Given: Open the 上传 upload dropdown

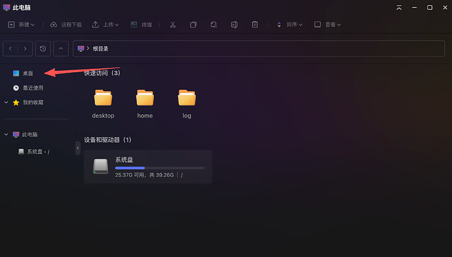Looking at the screenshot, I should point(105,25).
